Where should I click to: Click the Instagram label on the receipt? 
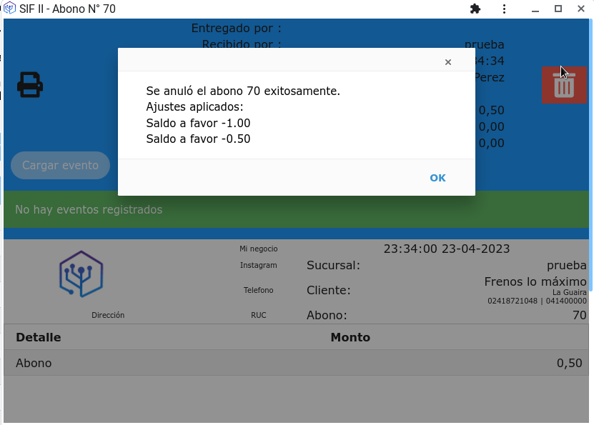point(258,265)
